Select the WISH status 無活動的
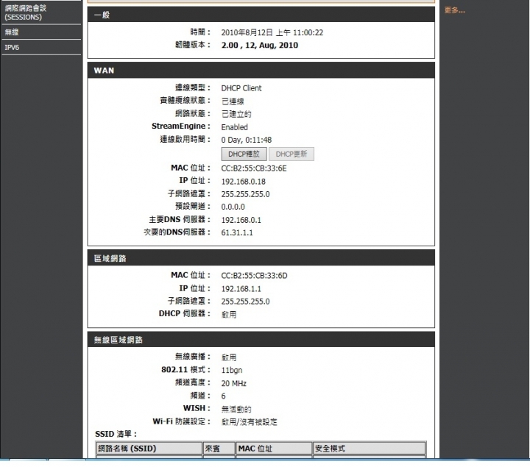The image size is (530, 467). 236,409
